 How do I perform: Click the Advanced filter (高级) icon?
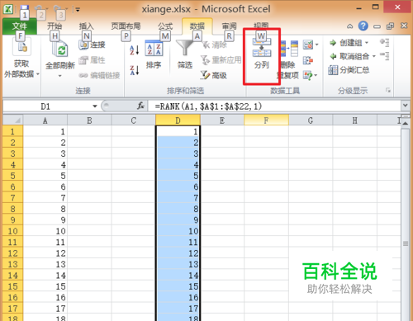(205, 75)
